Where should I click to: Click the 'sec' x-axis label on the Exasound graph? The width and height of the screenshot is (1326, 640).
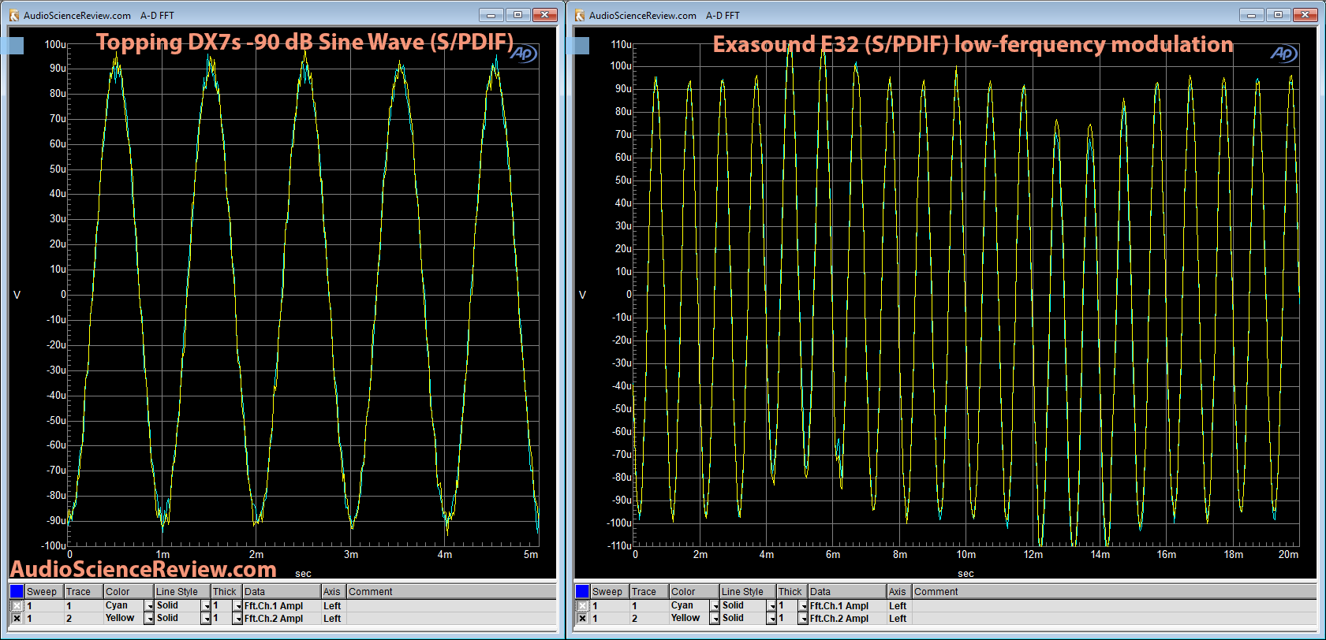[966, 574]
